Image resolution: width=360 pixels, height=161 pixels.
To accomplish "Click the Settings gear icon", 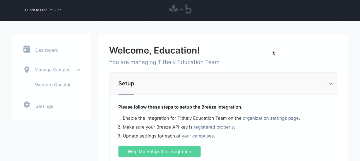I will [x=27, y=105].
